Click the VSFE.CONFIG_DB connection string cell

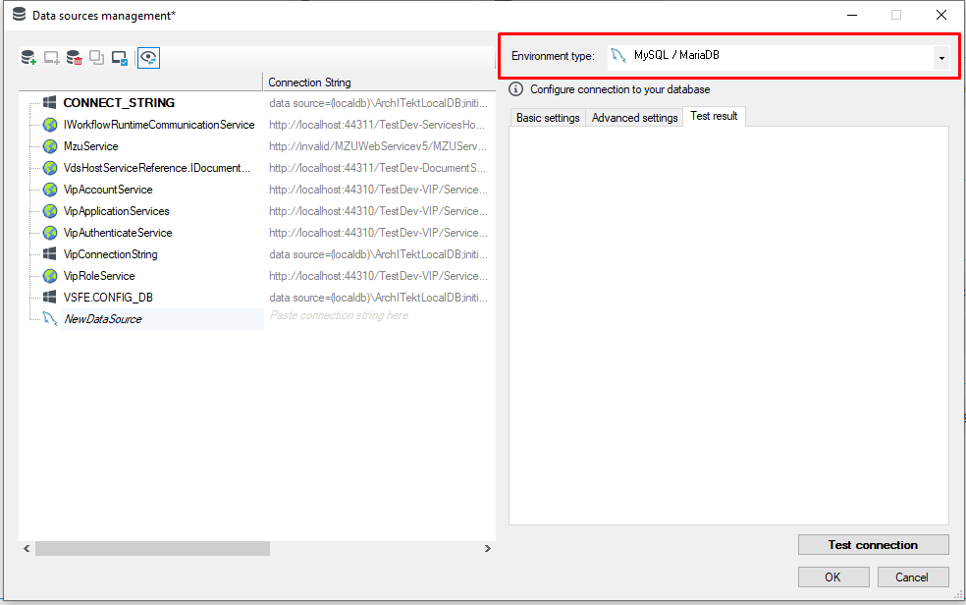point(378,298)
